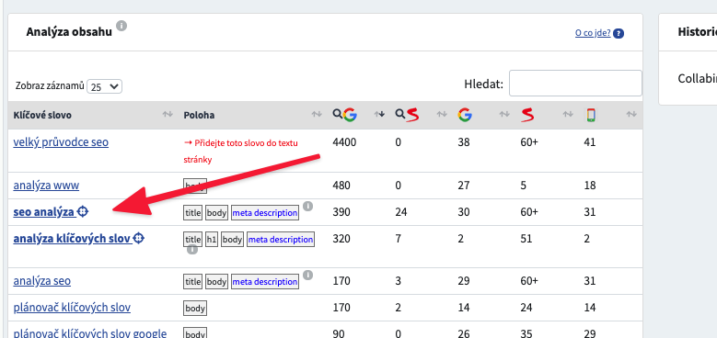The width and height of the screenshot is (717, 338).
Task: Sort table by Poloha column
Action: (x=199, y=116)
